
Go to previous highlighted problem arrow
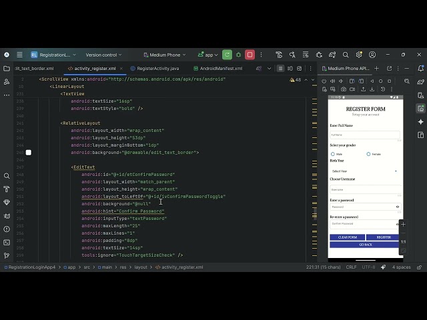[x=306, y=80]
